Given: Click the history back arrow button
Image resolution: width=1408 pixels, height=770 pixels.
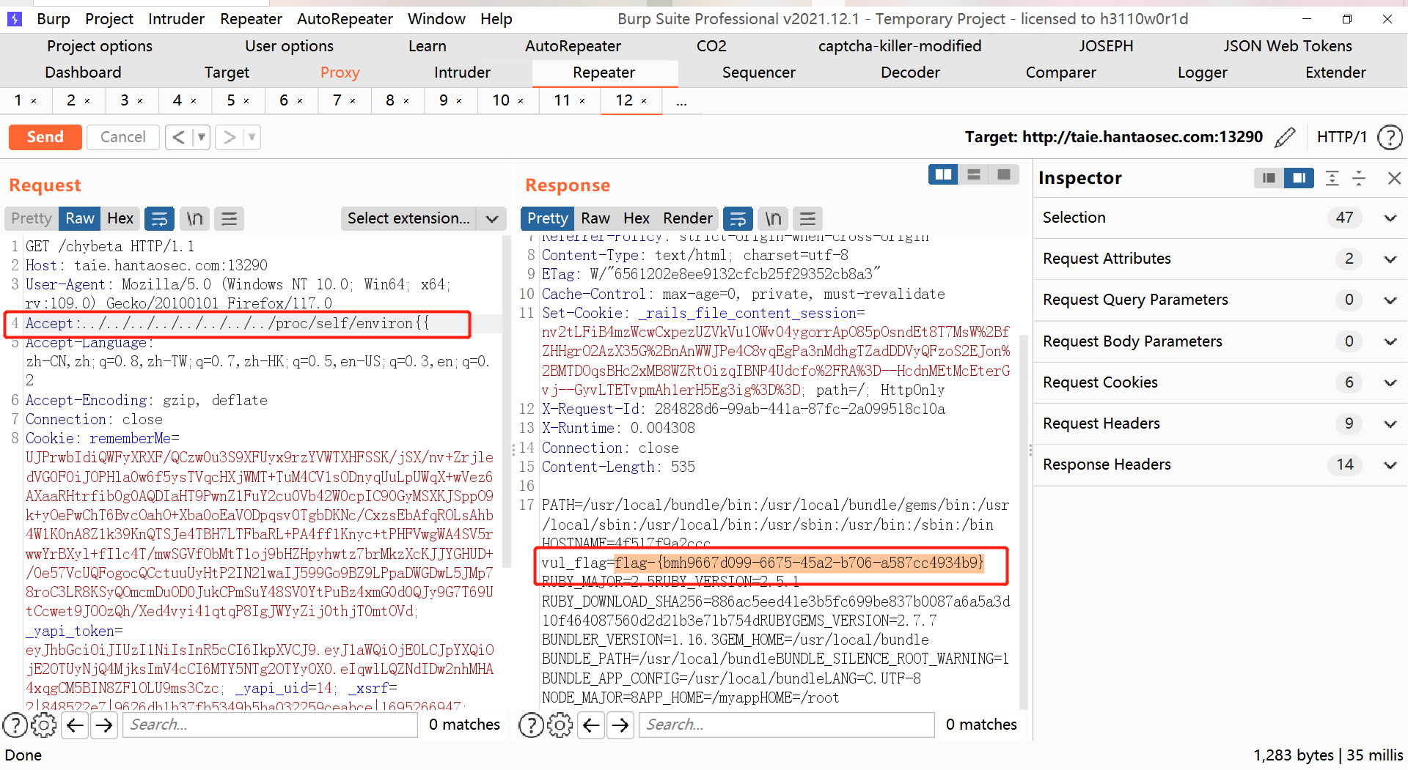Looking at the screenshot, I should click(178, 137).
